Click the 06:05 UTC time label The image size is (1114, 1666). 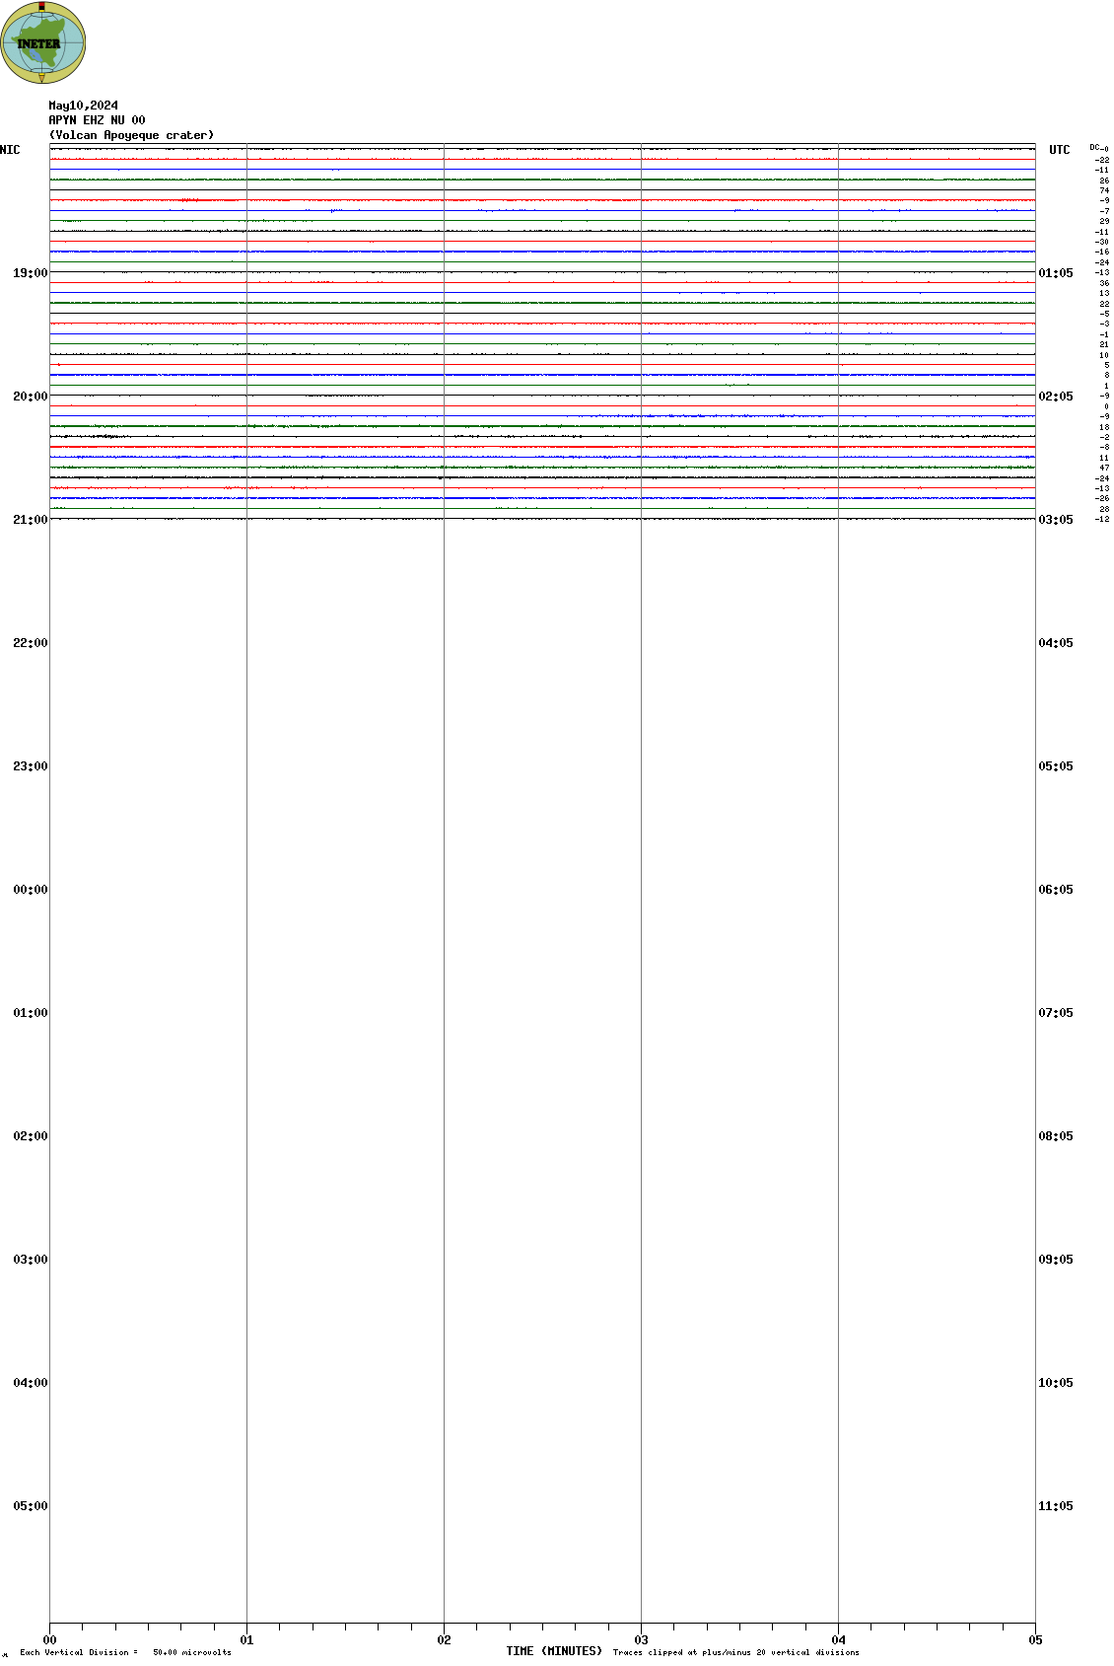[1055, 890]
